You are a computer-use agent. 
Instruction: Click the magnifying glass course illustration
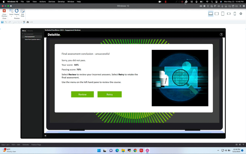180,78
